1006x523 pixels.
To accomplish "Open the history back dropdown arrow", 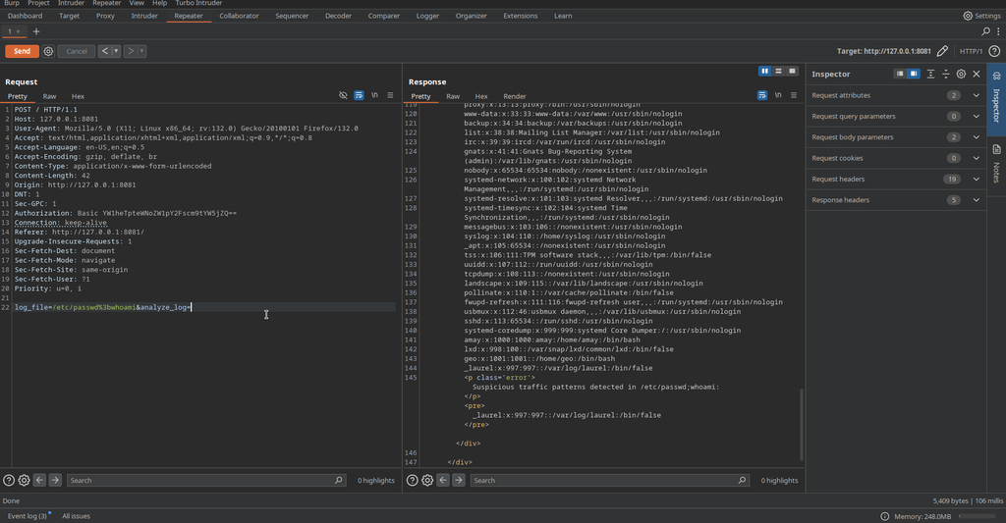I will (x=116, y=51).
